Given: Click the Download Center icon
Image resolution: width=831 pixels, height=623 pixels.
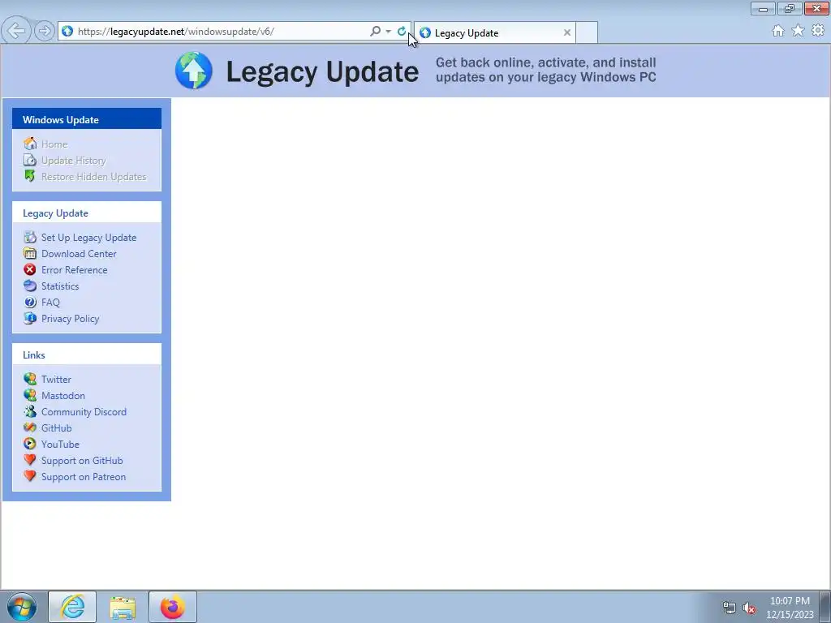Looking at the screenshot, I should [x=30, y=253].
